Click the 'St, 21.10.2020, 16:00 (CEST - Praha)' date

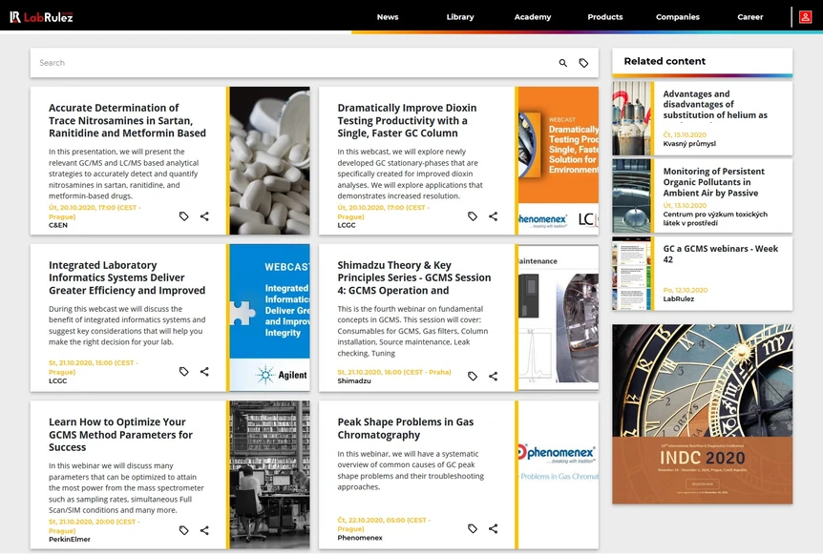click(393, 372)
